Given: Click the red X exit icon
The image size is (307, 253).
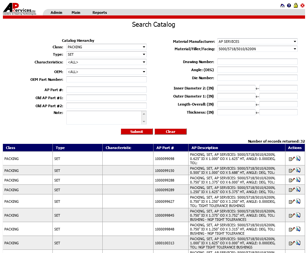Looking at the screenshot, I should tap(302, 5).
